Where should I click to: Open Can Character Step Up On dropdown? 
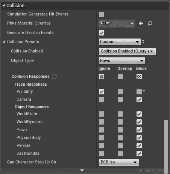(x=119, y=162)
